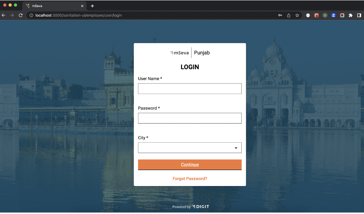Viewport: 364px width, 214px height.
Task: Open a new browser tab
Action: point(92,6)
